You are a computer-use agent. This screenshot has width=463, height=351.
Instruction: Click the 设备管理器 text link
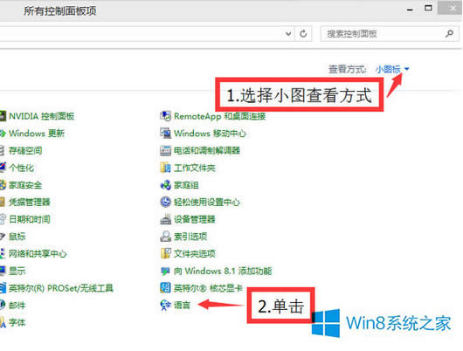tap(194, 219)
